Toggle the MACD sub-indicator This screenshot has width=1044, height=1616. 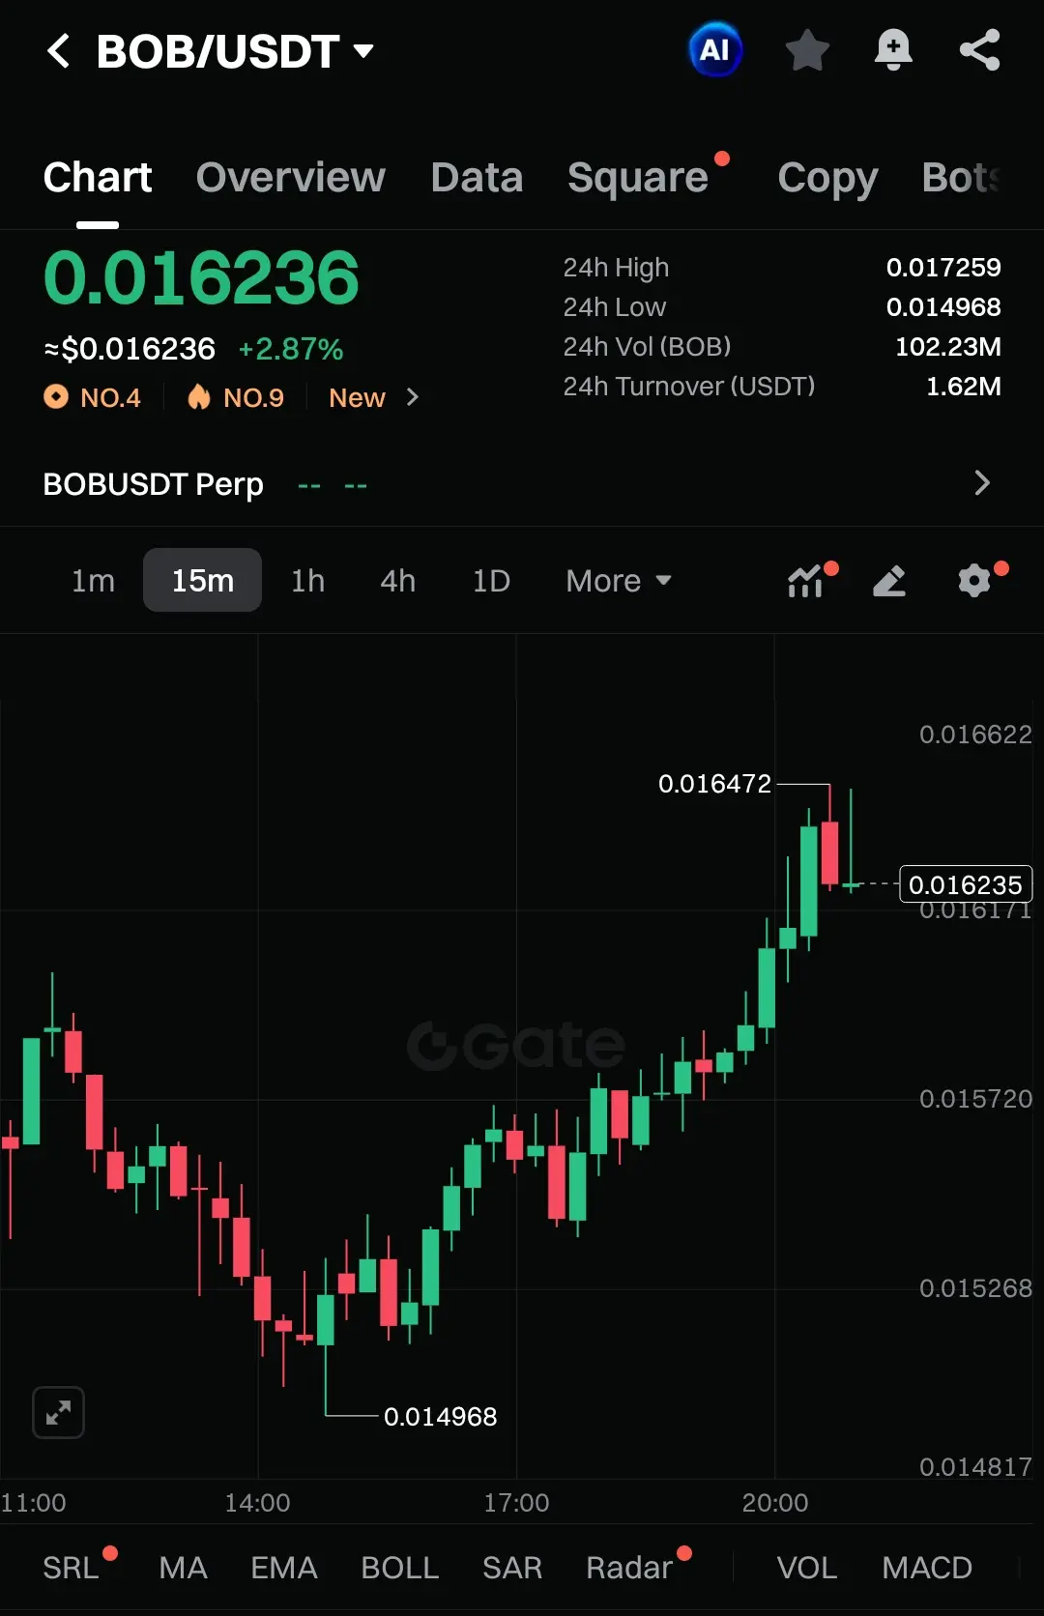click(x=927, y=1568)
